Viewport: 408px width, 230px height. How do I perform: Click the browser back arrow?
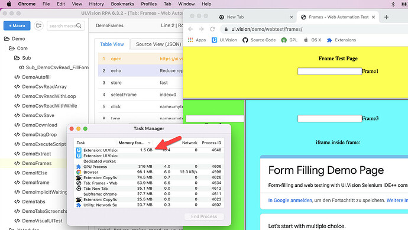(x=190, y=29)
